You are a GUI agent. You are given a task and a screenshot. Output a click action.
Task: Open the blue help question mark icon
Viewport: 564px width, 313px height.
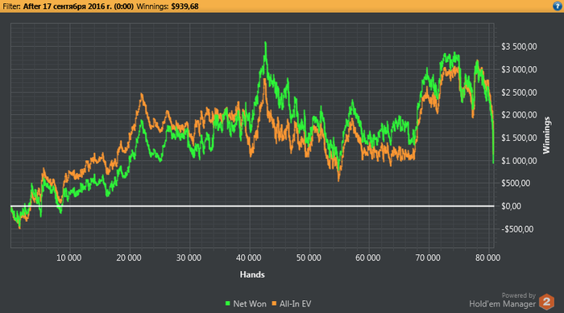click(558, 6)
